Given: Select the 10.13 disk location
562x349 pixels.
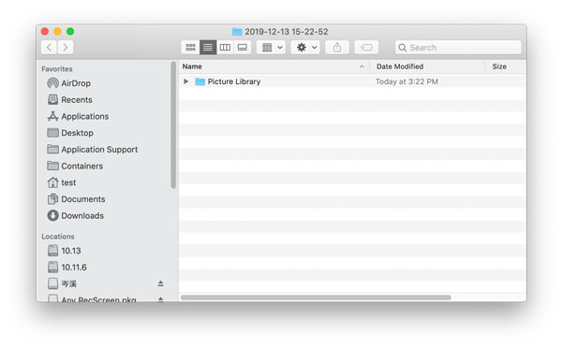Looking at the screenshot, I should (x=64, y=251).
